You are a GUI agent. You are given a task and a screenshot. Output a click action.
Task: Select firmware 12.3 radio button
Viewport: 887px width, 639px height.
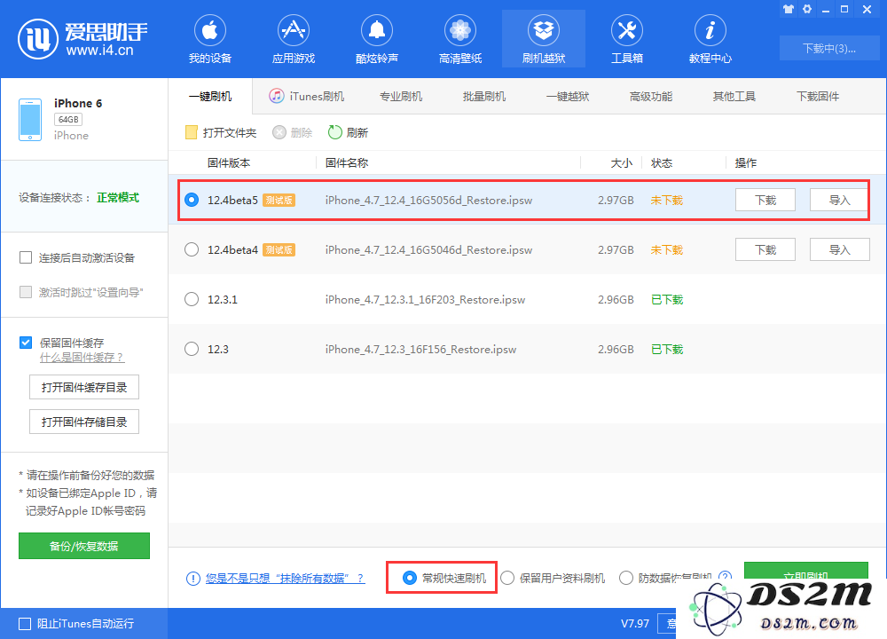pyautogui.click(x=192, y=349)
